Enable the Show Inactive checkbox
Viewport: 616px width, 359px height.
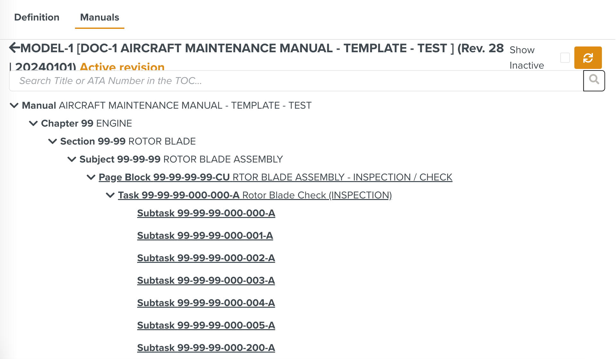pos(564,57)
